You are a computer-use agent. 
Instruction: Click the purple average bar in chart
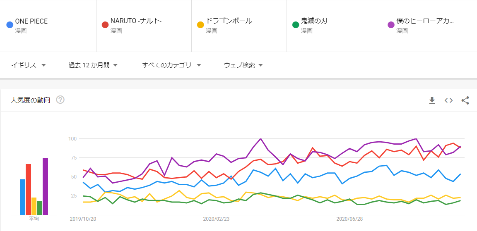[45, 186]
